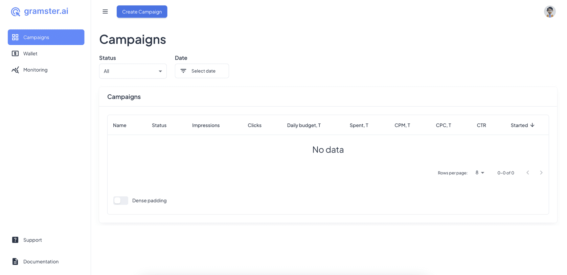The image size is (567, 275).
Task: Sort table by Impressions column
Action: coord(206,125)
